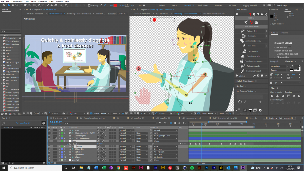304x171 pixels.
Task: Select the Eraser tool
Action: pyautogui.click(x=56, y=5)
